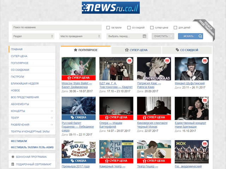Open the ФЕСТИВАЛИ link
This screenshot has width=226, height=169.
(19, 141)
